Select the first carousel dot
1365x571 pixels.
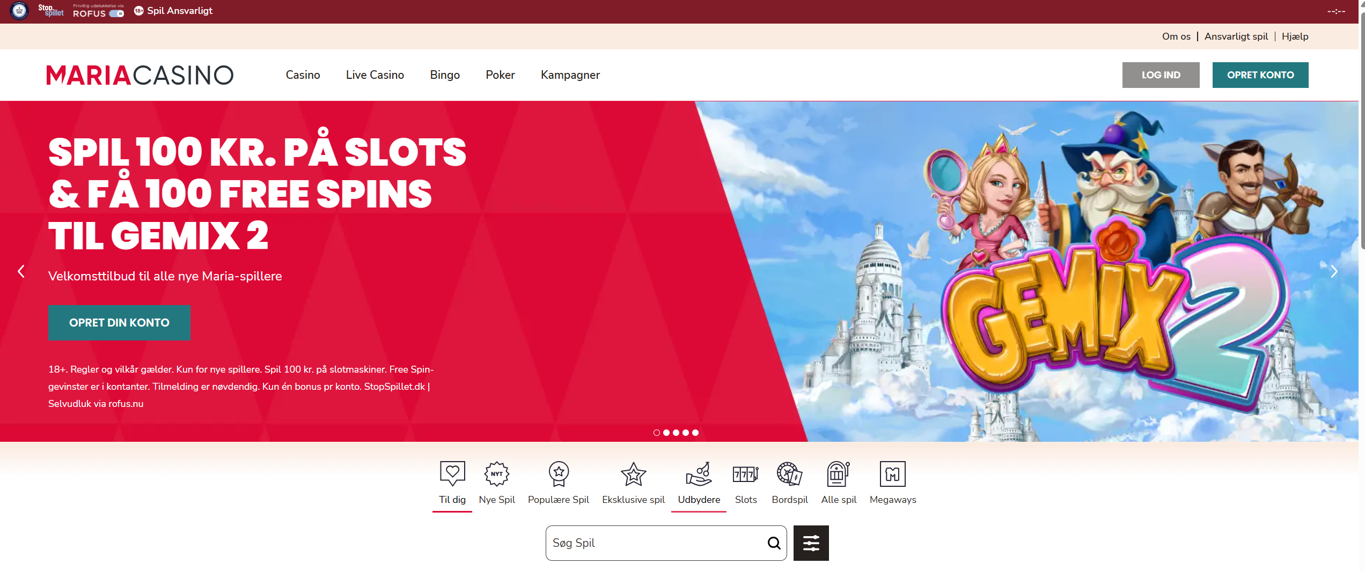[x=657, y=433]
